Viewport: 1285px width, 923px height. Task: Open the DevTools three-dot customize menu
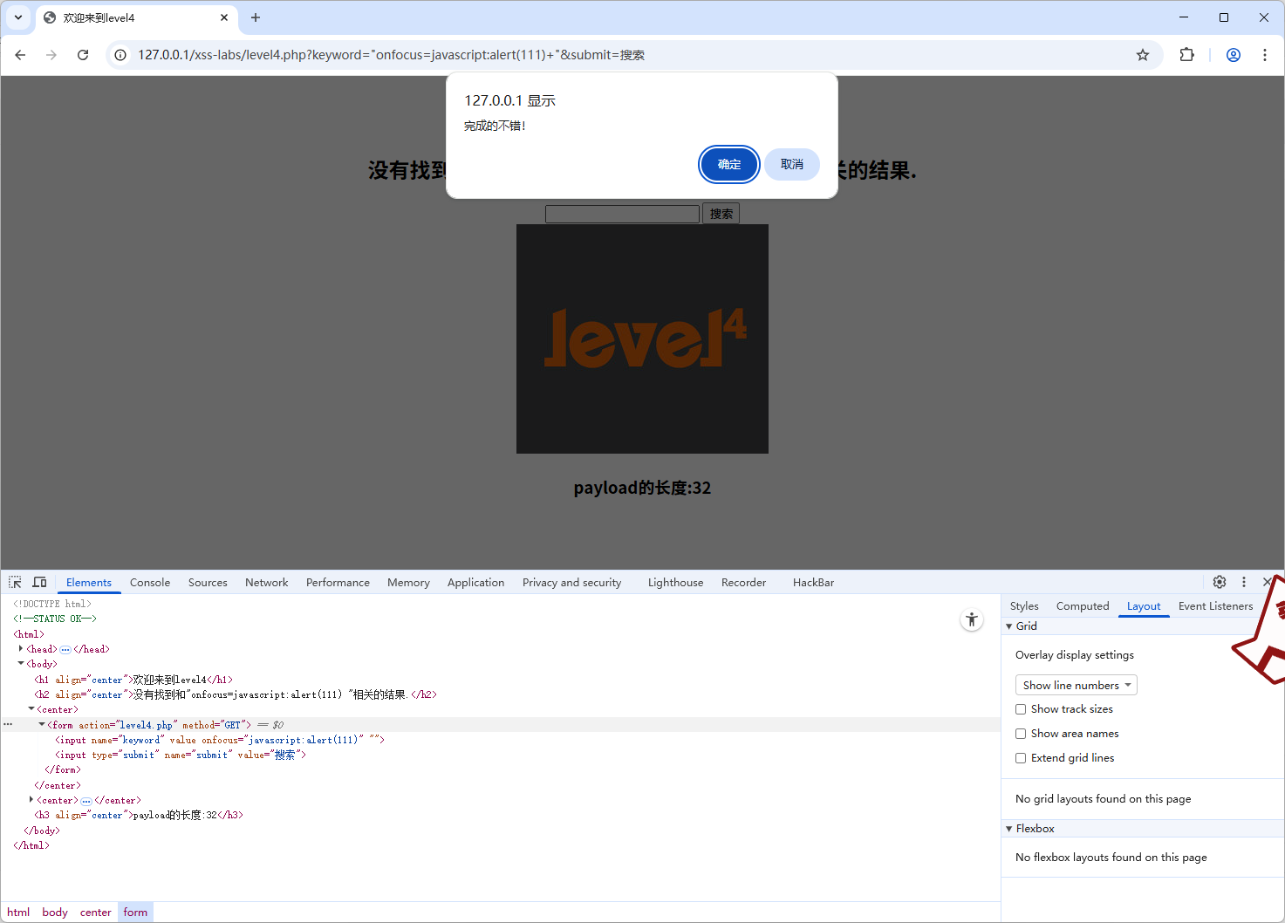coord(1244,582)
